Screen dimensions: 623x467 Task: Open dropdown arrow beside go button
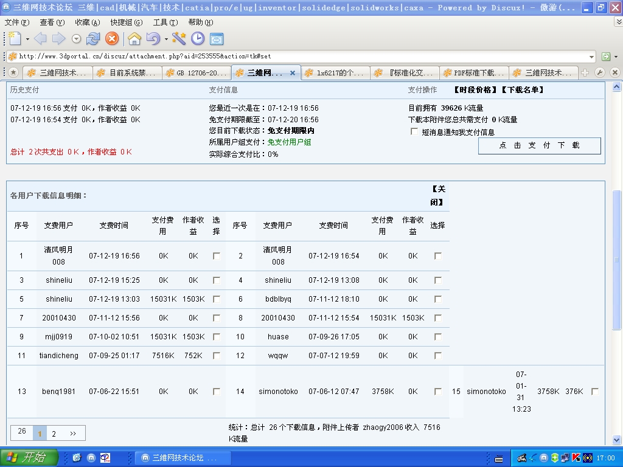616,57
